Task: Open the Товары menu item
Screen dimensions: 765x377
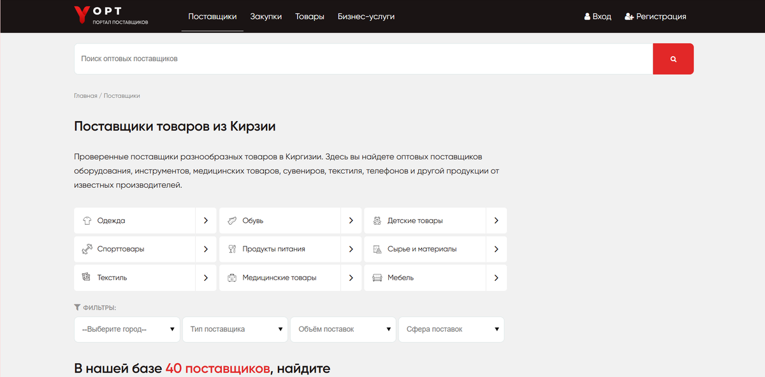Action: pos(310,17)
